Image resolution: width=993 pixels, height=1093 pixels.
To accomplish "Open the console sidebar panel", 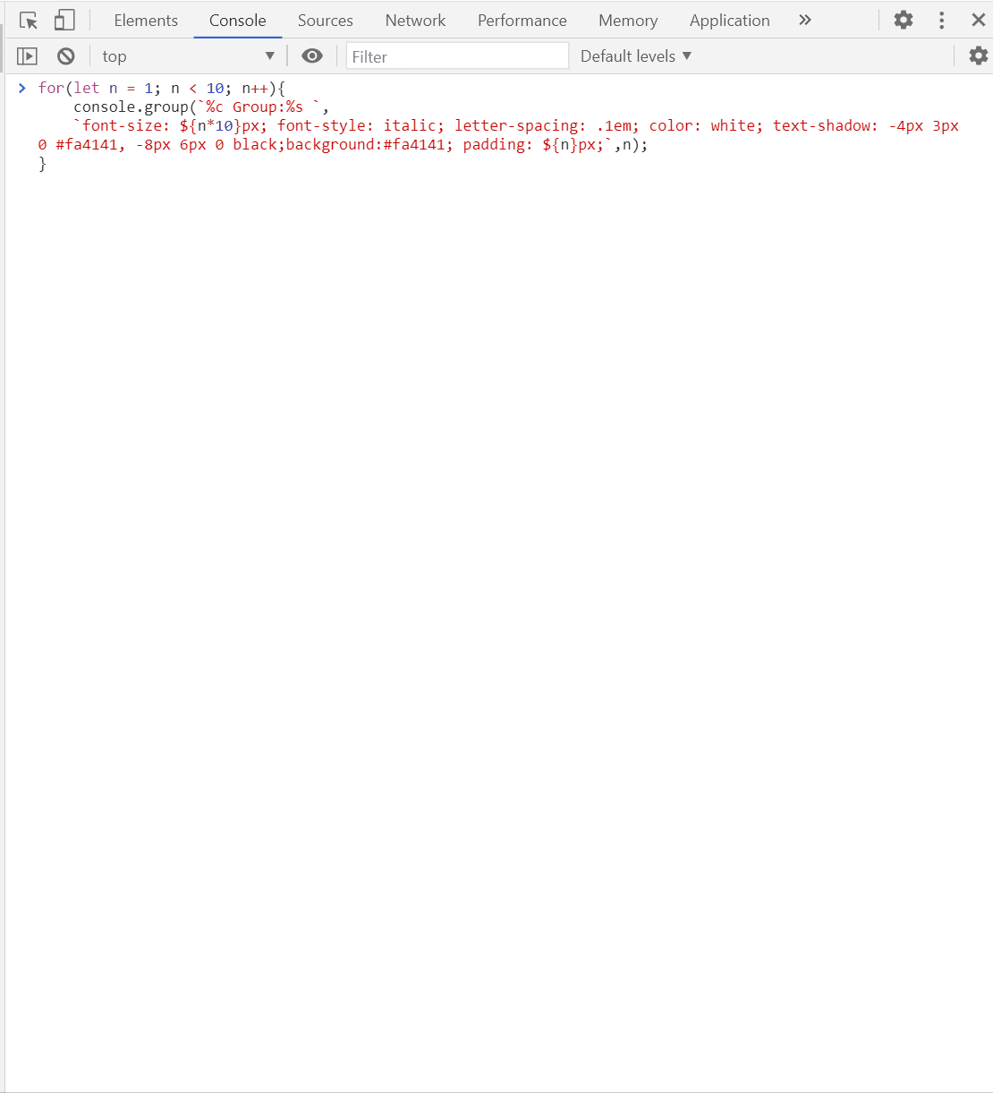I will coord(27,56).
